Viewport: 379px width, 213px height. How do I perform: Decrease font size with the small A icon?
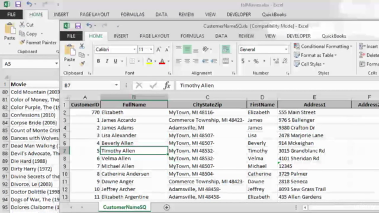tap(167, 50)
